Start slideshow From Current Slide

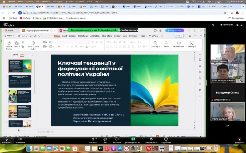pyautogui.click(x=33, y=45)
